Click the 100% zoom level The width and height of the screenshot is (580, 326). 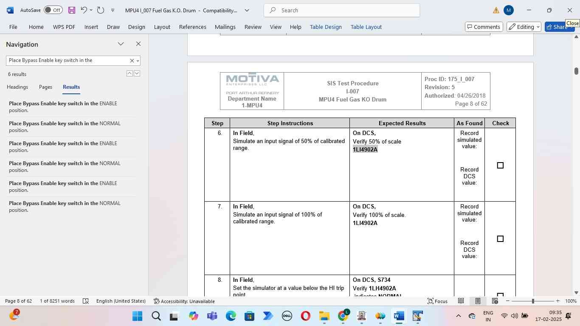click(x=571, y=301)
